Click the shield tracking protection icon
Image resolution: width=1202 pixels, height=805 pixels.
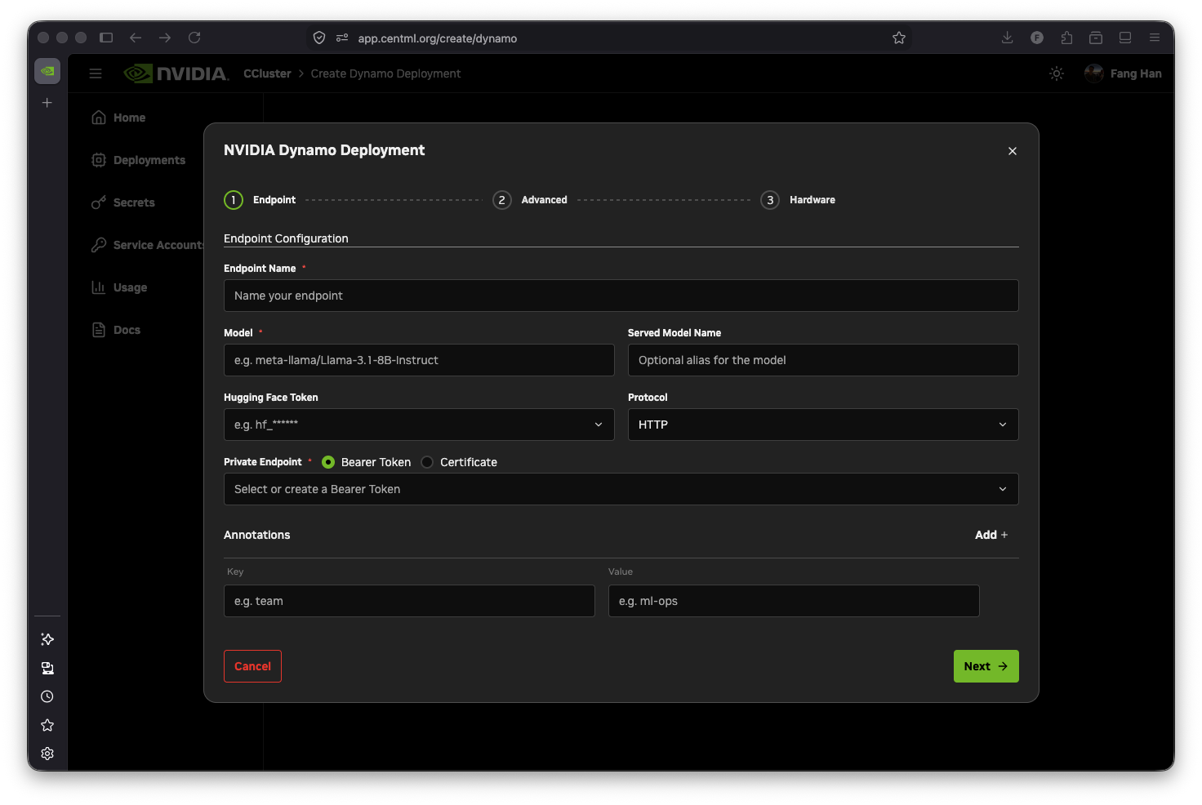319,38
